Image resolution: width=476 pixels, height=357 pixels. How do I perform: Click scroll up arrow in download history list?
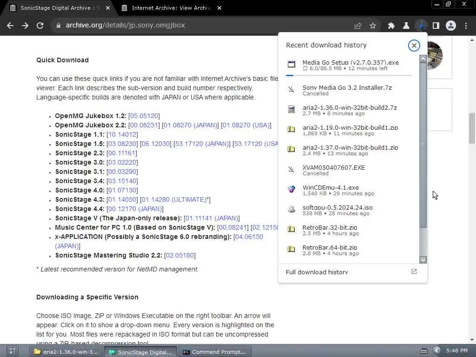(423, 59)
